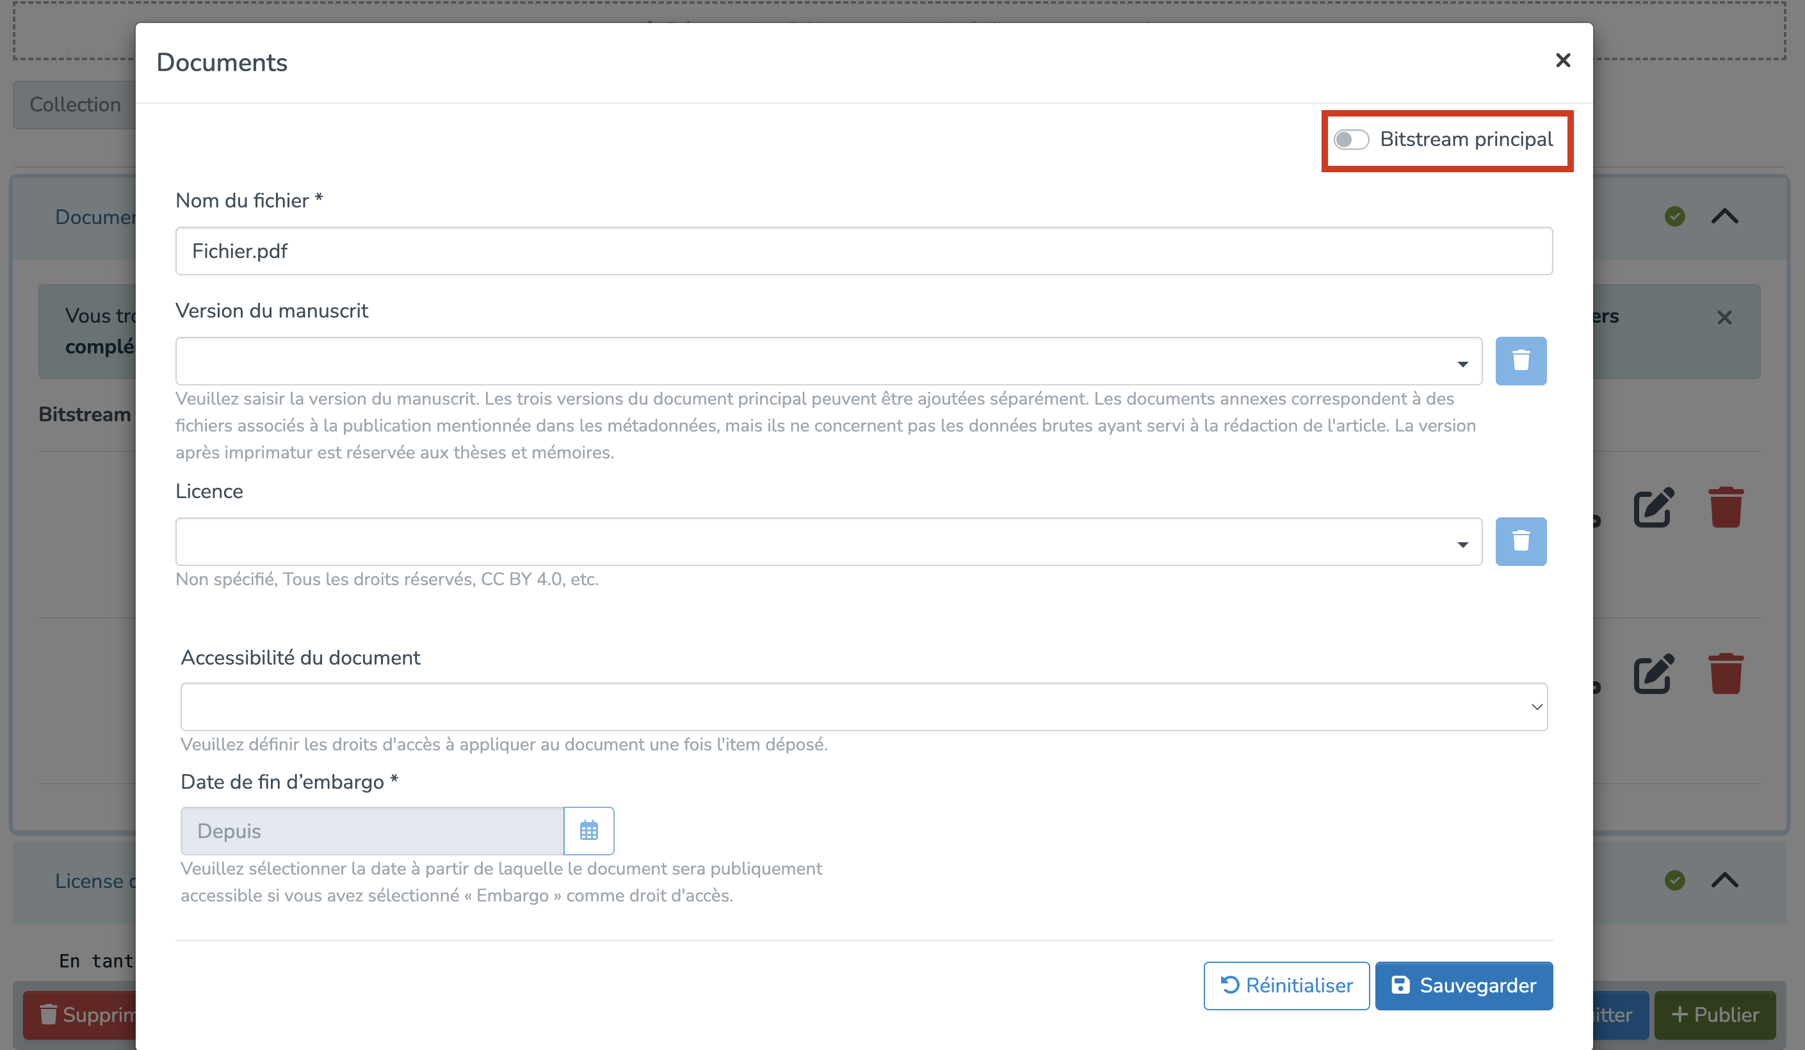
Task: Delete the first bitstream with red trash
Action: (1725, 508)
